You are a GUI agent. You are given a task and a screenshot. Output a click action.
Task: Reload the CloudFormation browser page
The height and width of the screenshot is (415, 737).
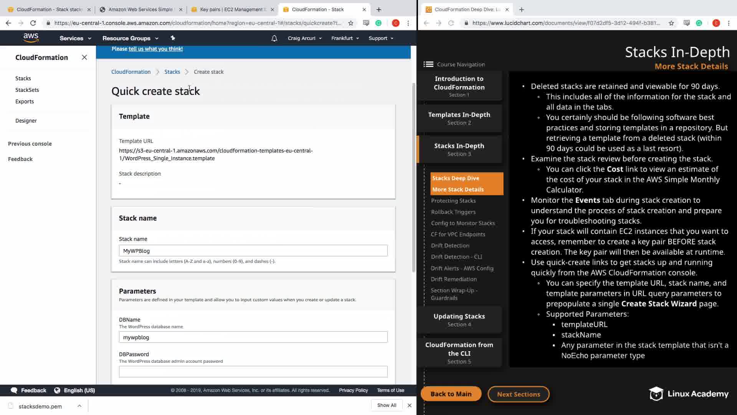[x=33, y=23]
